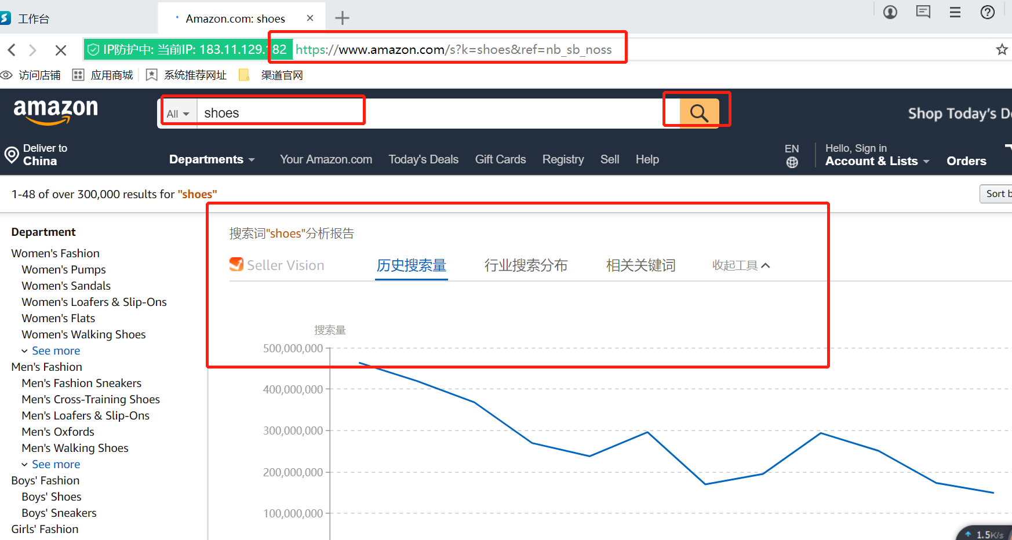Select Boys' Sneakers category
This screenshot has height=540, width=1012.
pos(59,513)
